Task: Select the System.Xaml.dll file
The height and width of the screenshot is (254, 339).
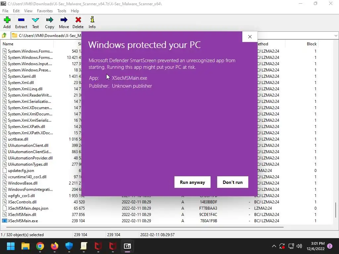Action: pos(22,76)
